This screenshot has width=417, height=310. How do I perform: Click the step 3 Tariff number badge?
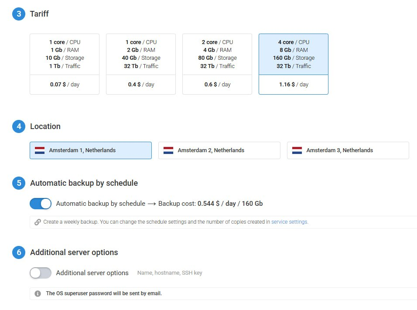click(19, 14)
